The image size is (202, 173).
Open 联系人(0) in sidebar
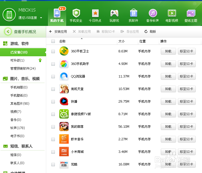pyautogui.click(x=17, y=163)
